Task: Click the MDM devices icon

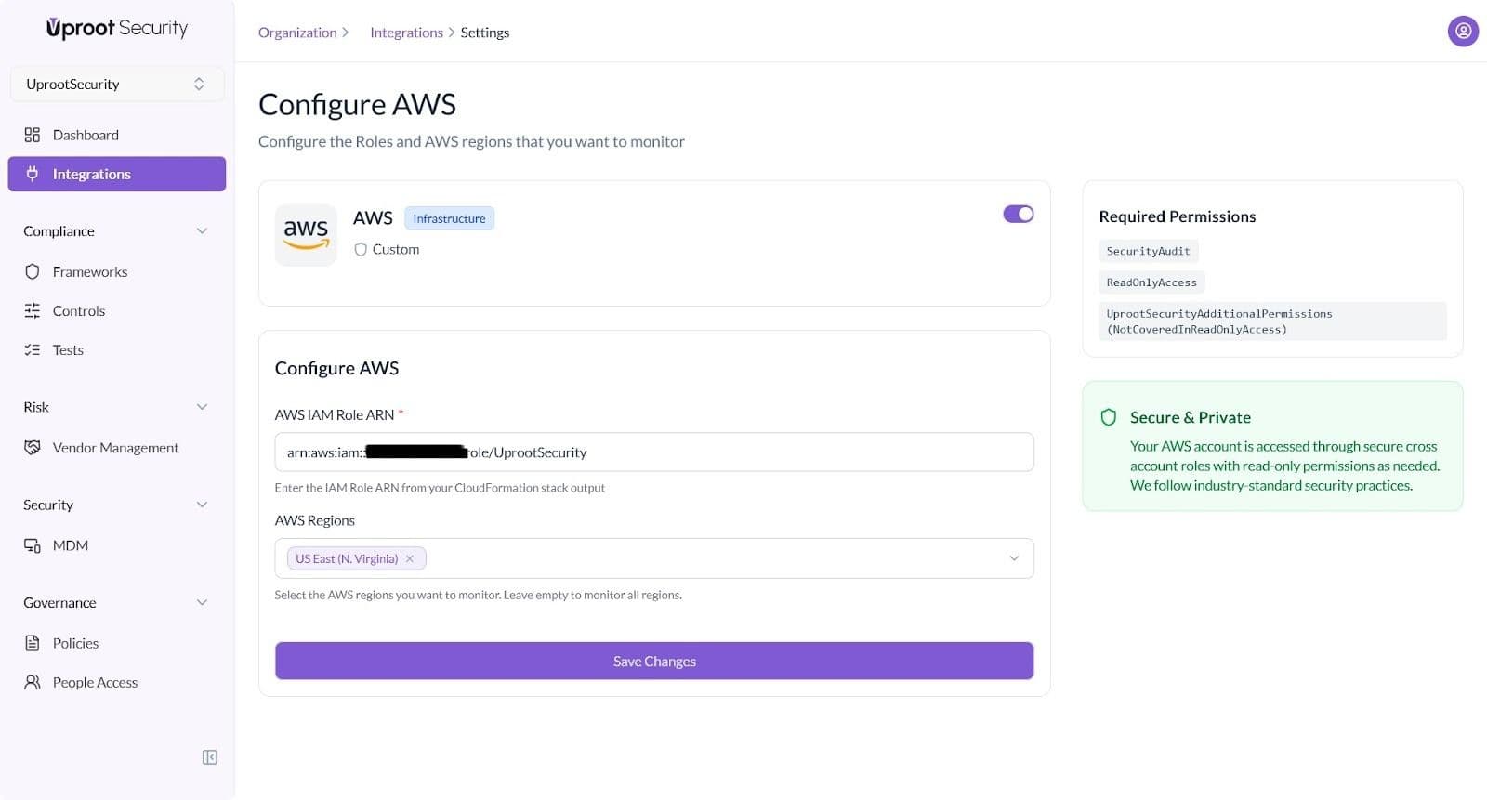Action: (x=32, y=545)
